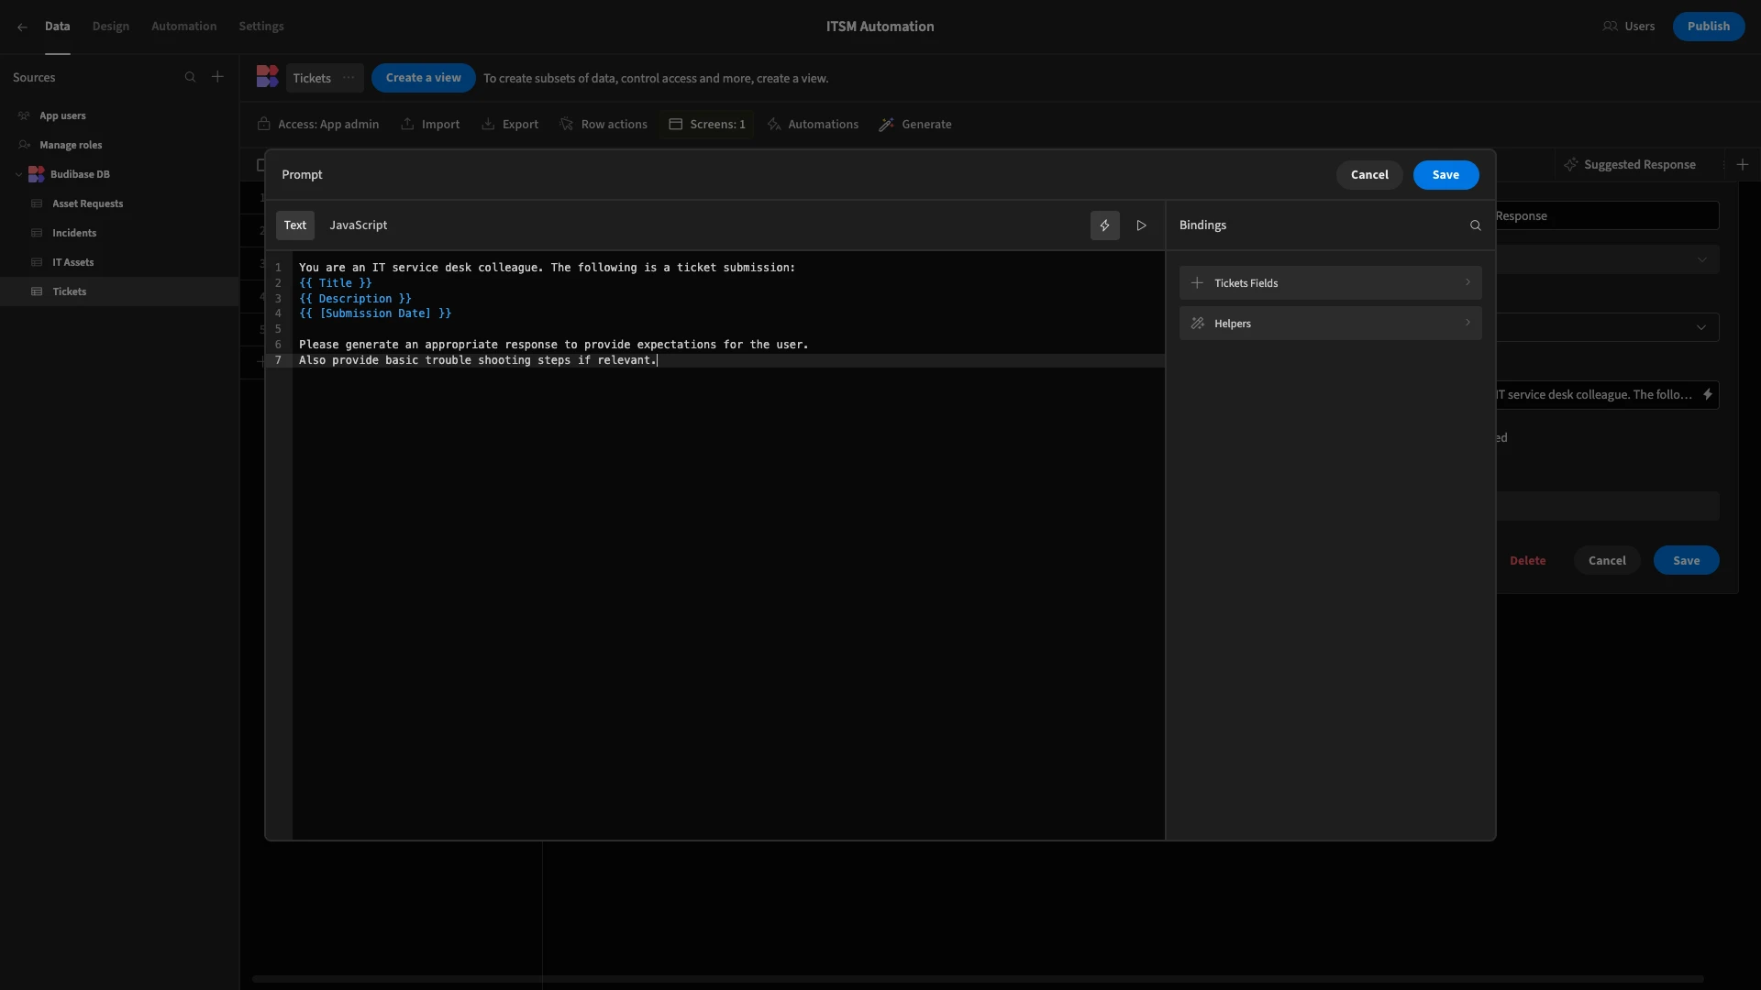This screenshot has height=990, width=1761.
Task: Click the horizontal scrollbar at bottom
Action: pos(978,979)
